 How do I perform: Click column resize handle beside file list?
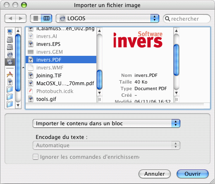(100, 99)
